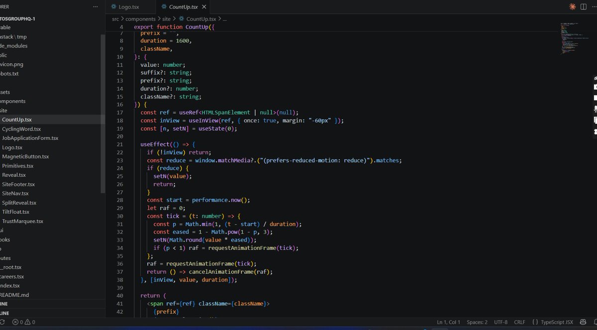Click the explorer sidebar scrollbar

pyautogui.click(x=103, y=114)
